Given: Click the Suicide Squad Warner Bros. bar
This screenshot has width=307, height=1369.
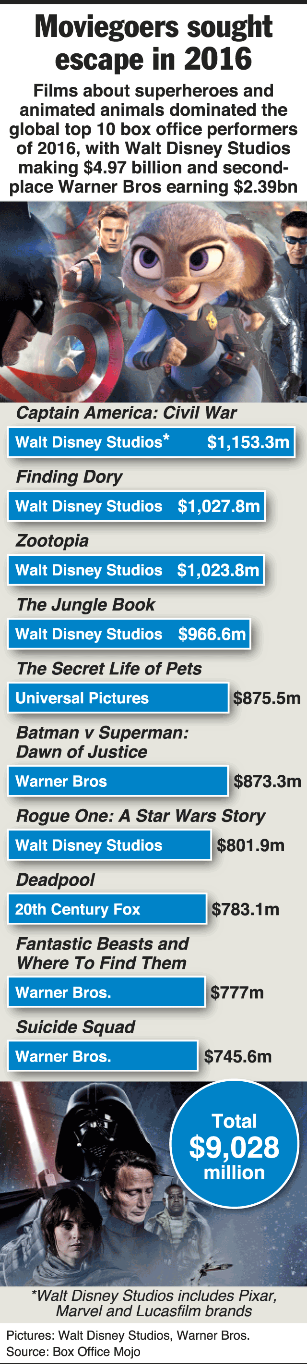Looking at the screenshot, I should (x=103, y=1056).
